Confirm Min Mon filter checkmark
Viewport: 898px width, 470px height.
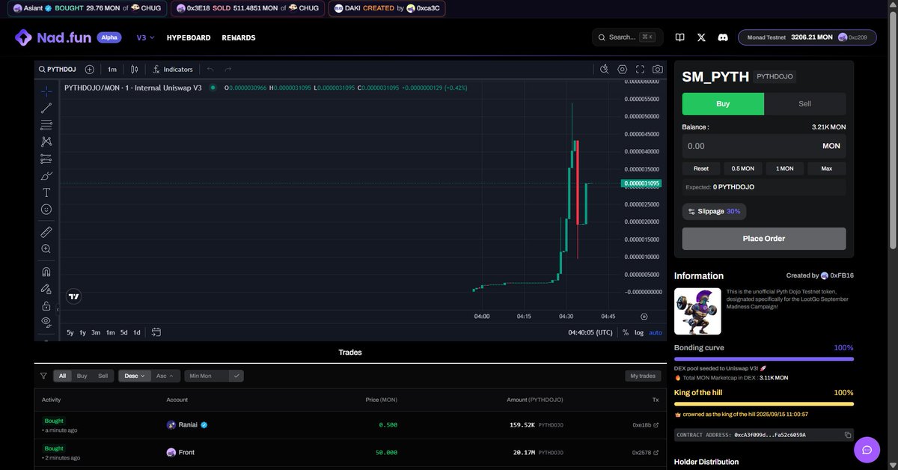click(x=236, y=376)
